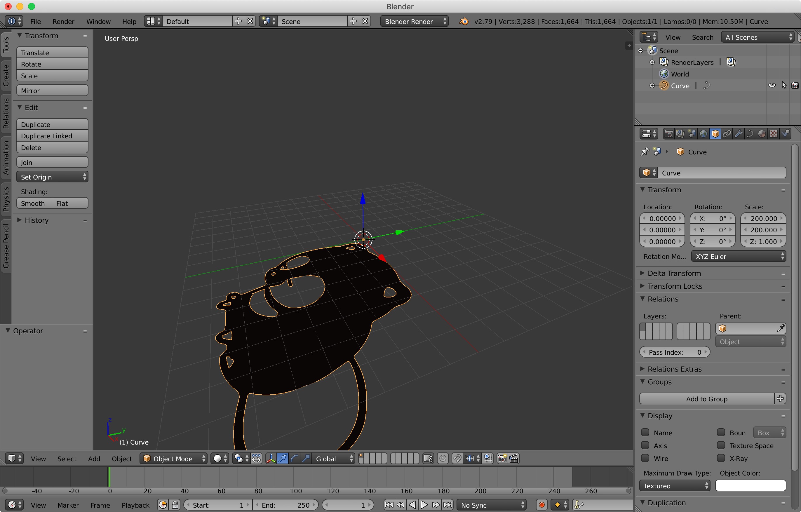
Task: Select the rotate manipulator arc icon
Action: (x=294, y=459)
